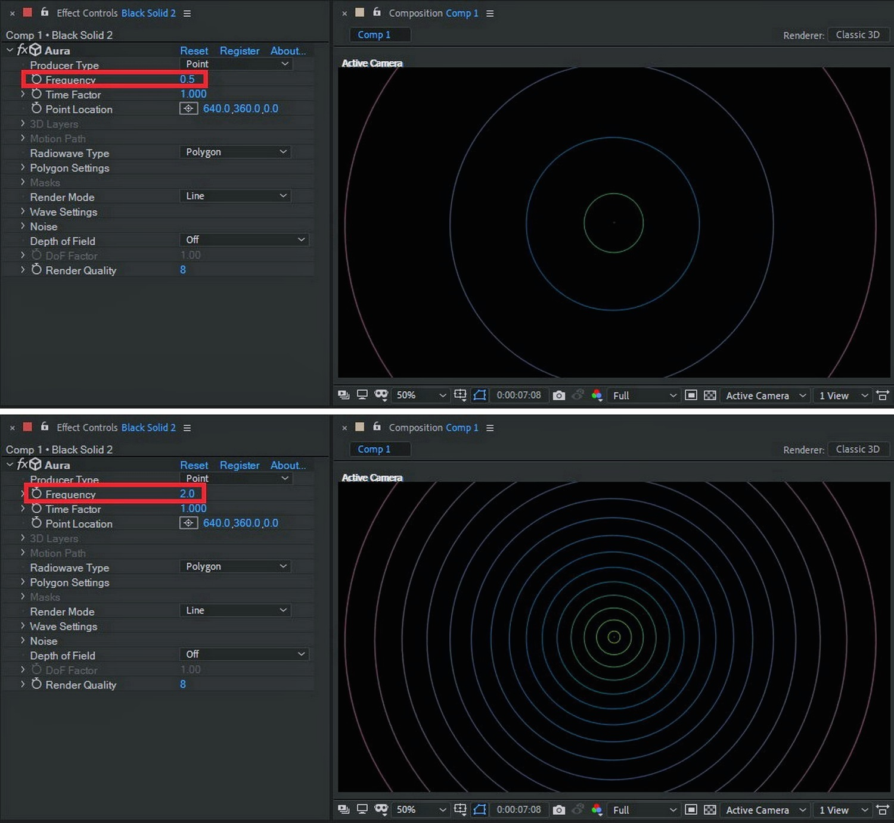894x823 pixels.
Task: Click Primary Viewer monitor icon in upper viewer
Action: [362, 395]
